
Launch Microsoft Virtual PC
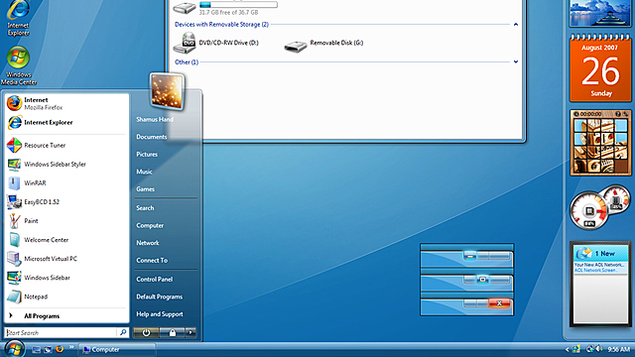[x=66, y=259]
